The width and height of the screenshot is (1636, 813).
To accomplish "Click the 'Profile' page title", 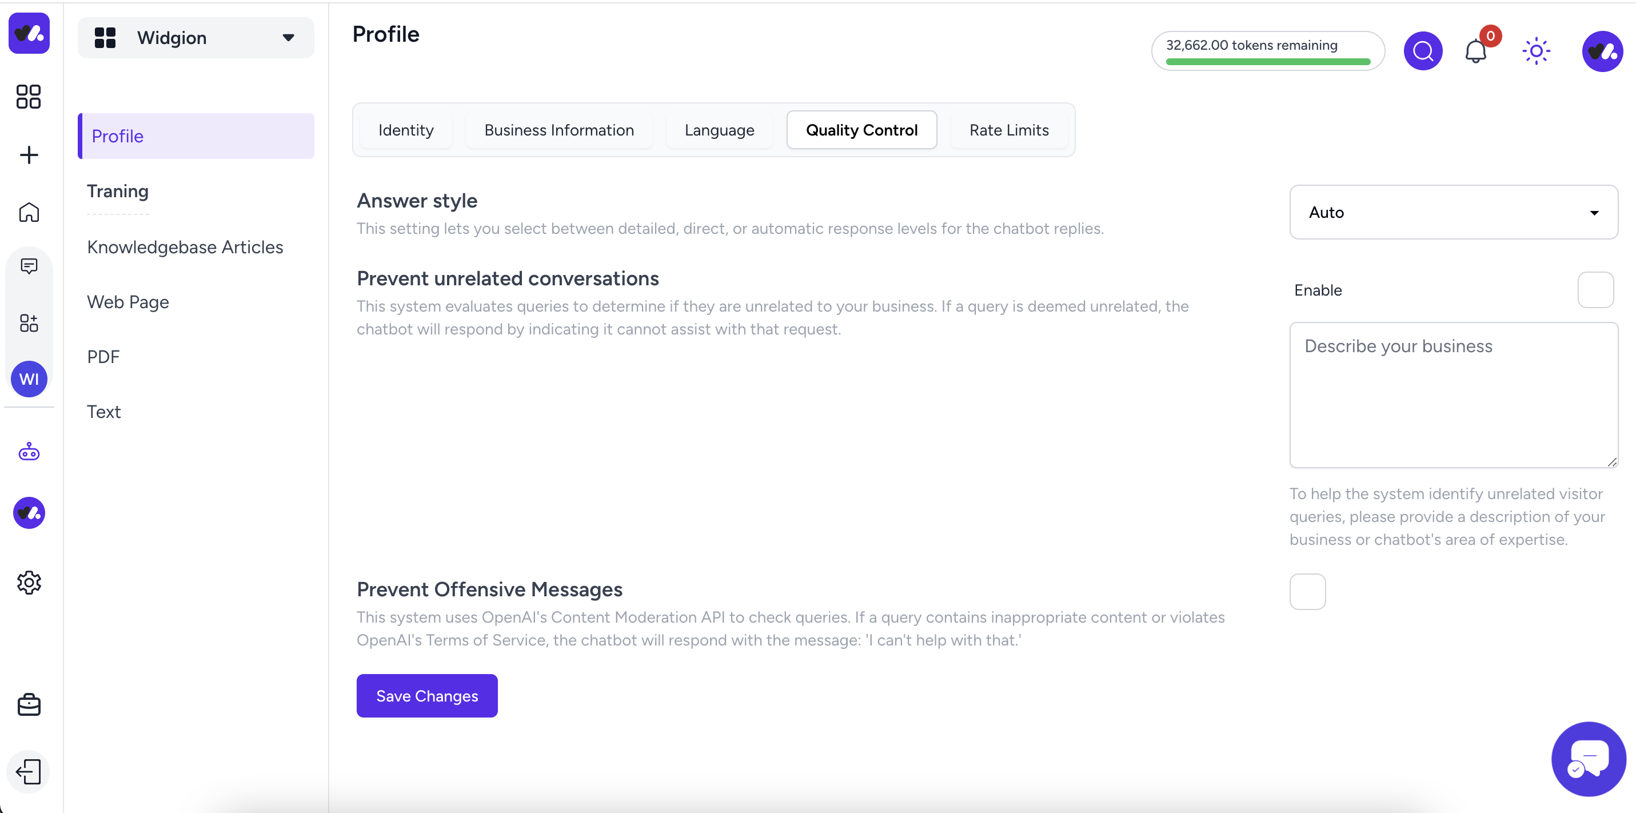I will click(385, 34).
